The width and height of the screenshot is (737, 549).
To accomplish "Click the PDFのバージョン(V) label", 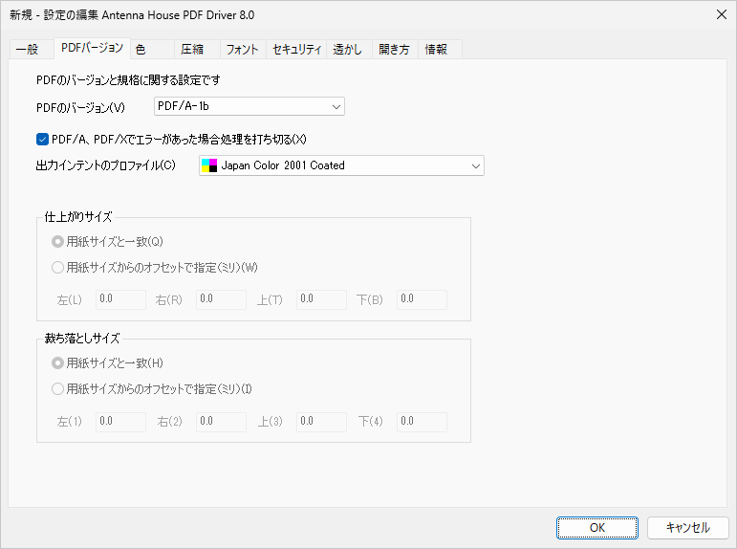I will click(x=81, y=108).
